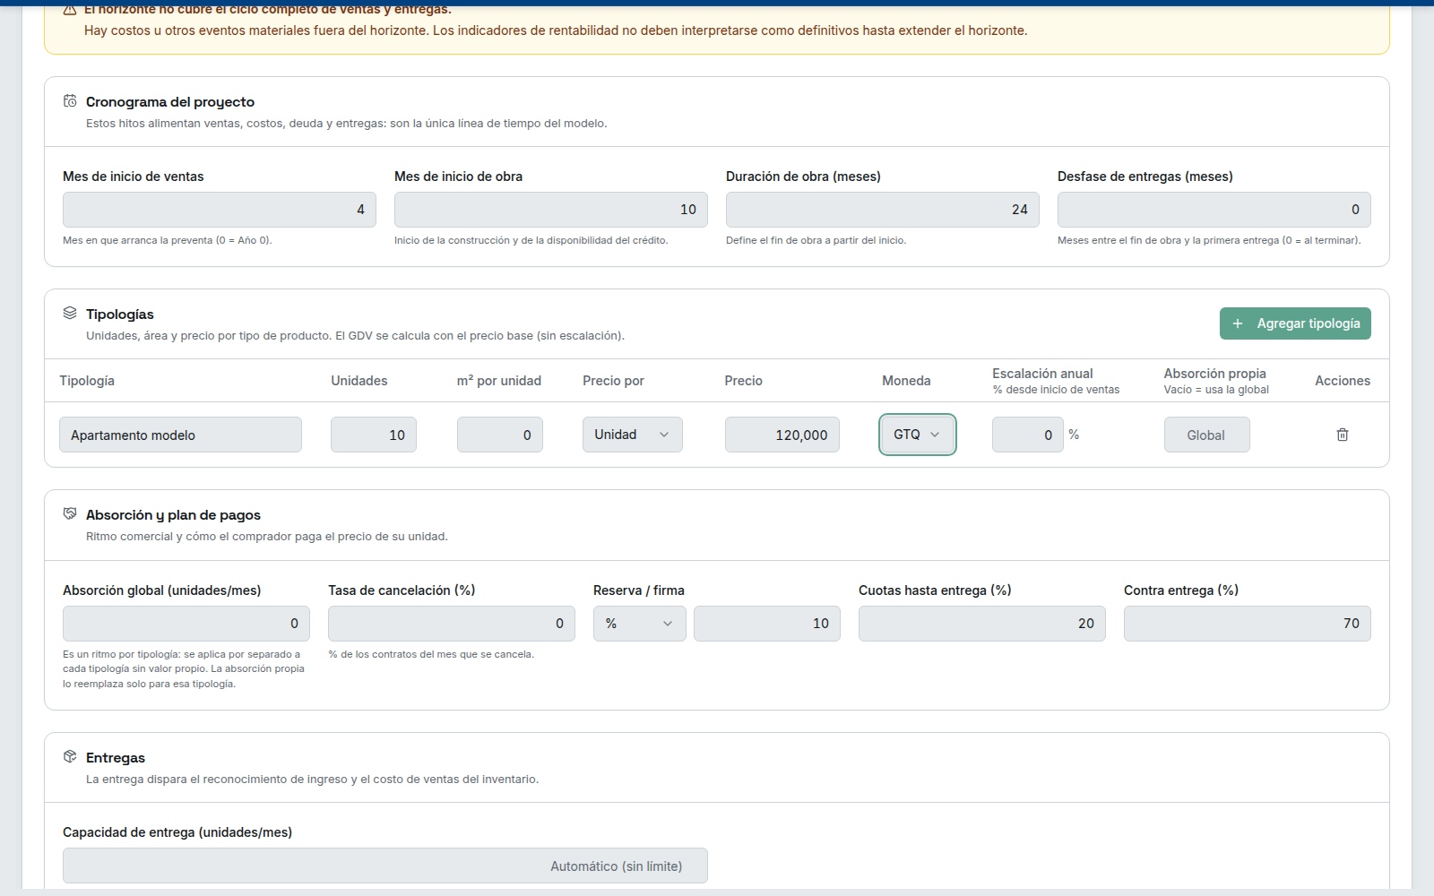Viewport: 1434px width, 896px height.
Task: Edit the Cuotas hasta entrega (%) field
Action: pyautogui.click(x=982, y=624)
